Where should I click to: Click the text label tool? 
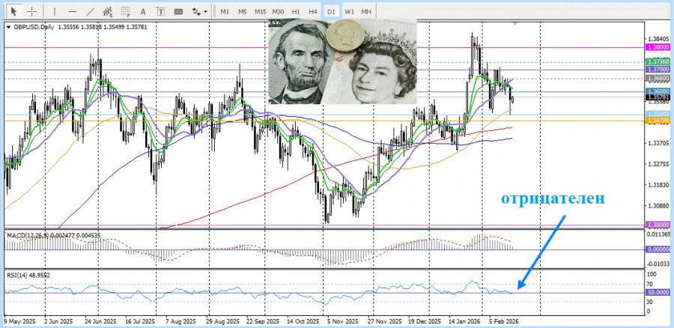161,11
